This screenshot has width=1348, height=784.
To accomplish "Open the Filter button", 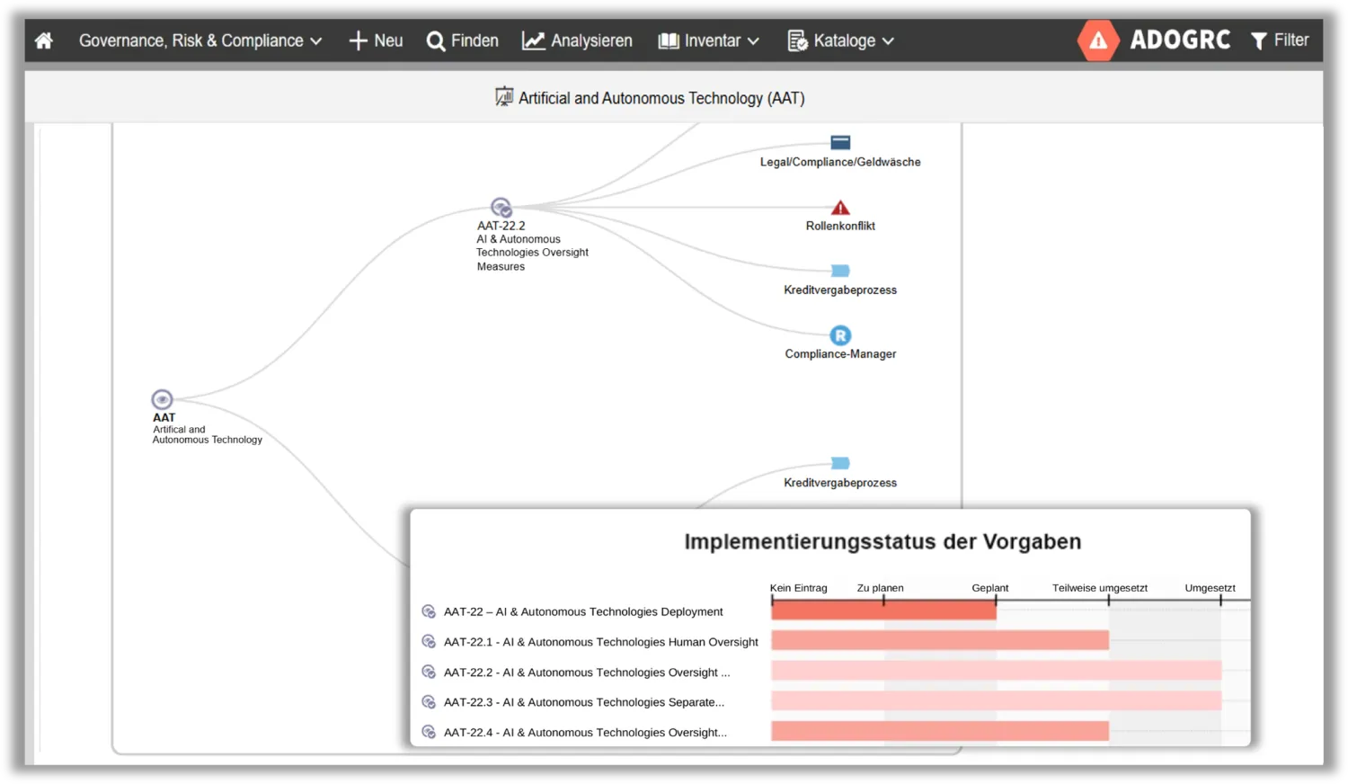I will click(1280, 40).
